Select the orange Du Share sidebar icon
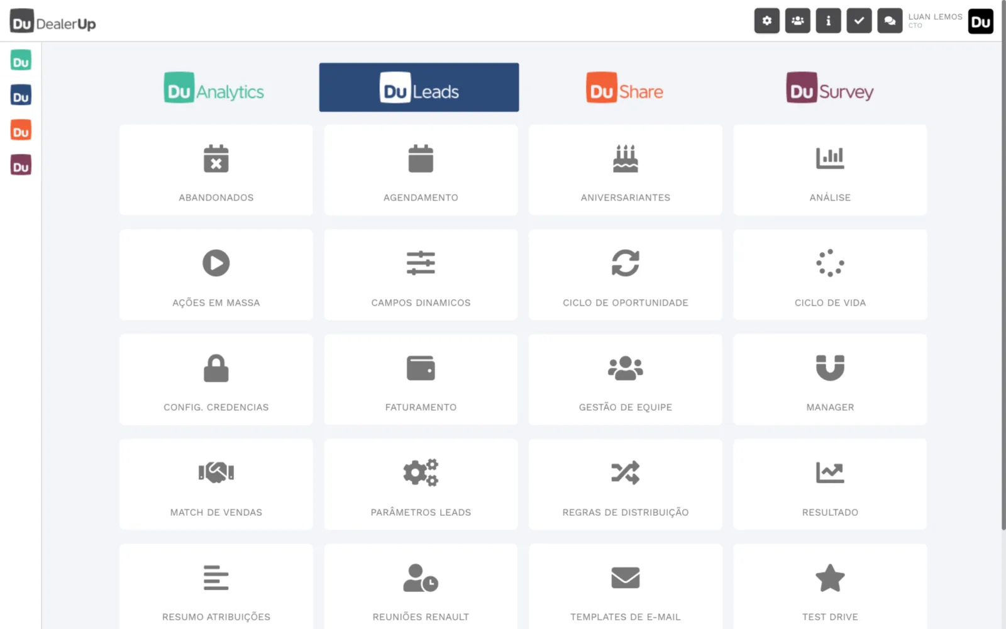Viewport: 1006px width, 629px height. click(21, 130)
